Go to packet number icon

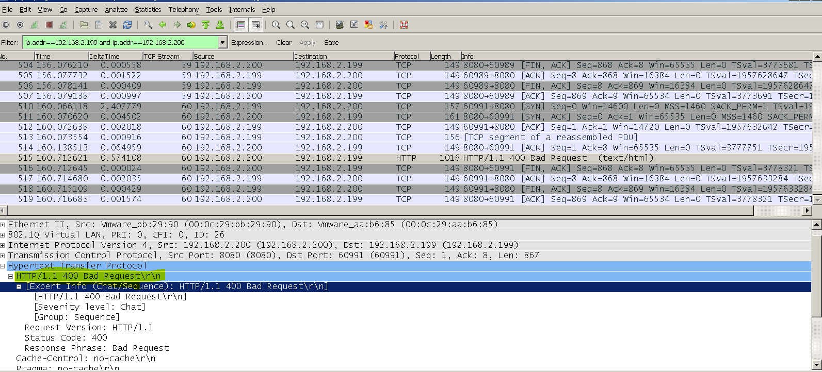tap(191, 25)
